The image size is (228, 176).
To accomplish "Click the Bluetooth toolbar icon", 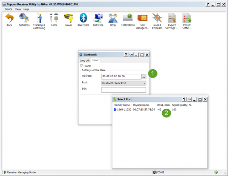I will click(83, 20).
